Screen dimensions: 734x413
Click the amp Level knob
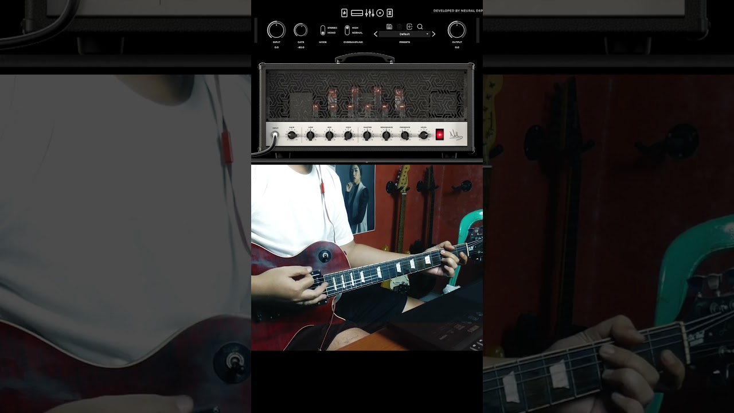[423, 135]
